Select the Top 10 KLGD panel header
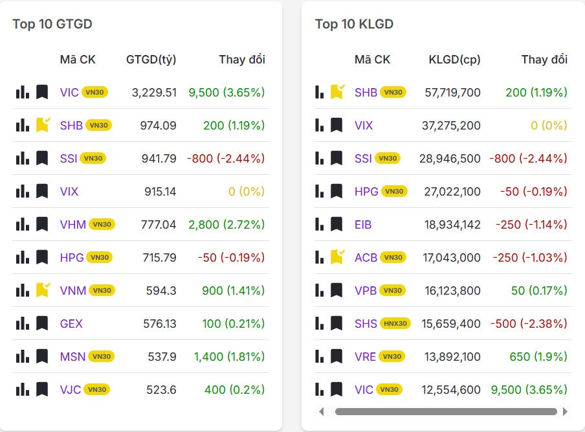This screenshot has height=432, width=585. click(355, 24)
